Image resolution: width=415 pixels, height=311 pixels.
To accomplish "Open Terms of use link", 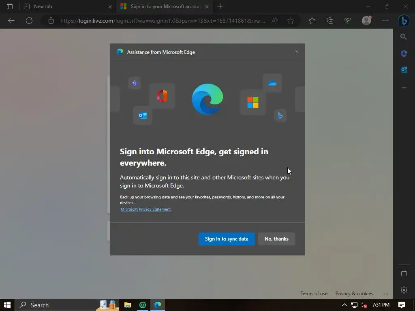I will pyautogui.click(x=314, y=294).
